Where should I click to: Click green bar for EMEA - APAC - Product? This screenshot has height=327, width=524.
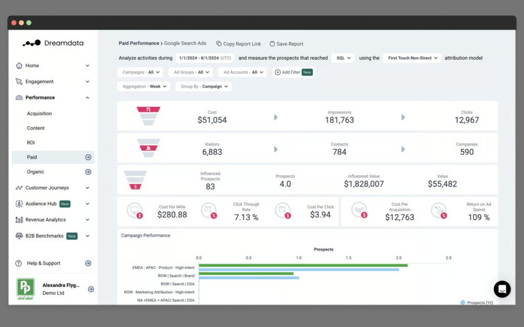tap(303, 266)
